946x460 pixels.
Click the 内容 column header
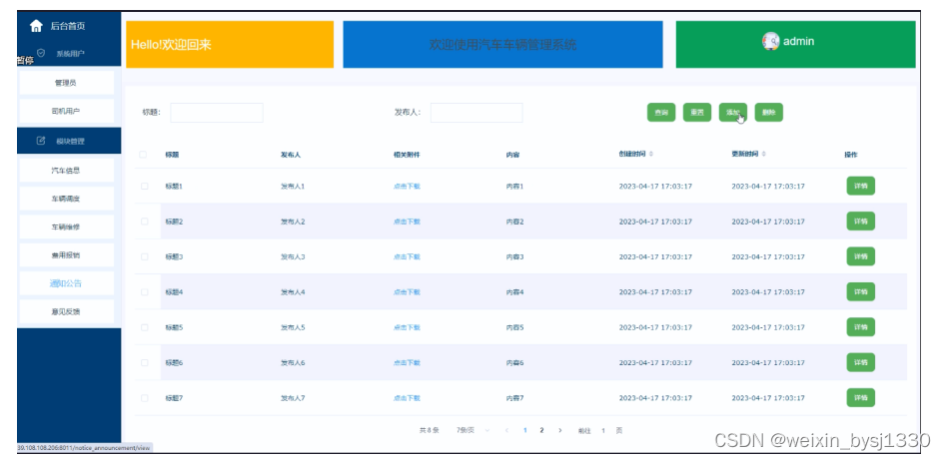point(512,155)
